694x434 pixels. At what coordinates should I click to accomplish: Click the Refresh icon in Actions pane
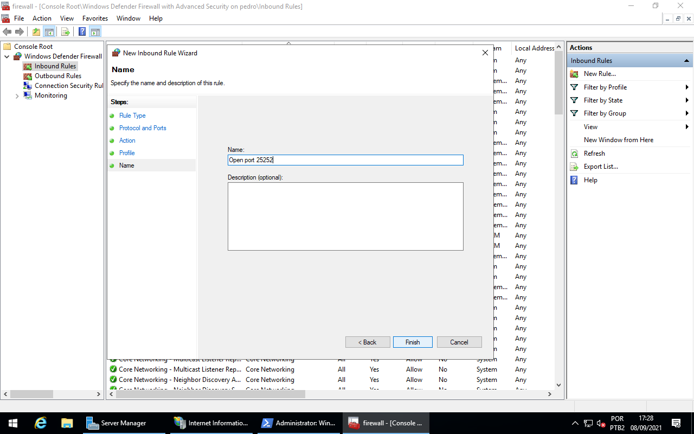[574, 154]
